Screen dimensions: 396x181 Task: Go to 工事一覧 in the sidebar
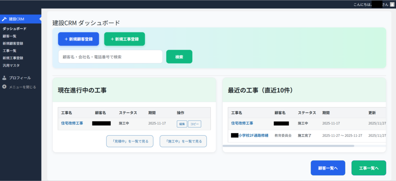(x=10, y=50)
